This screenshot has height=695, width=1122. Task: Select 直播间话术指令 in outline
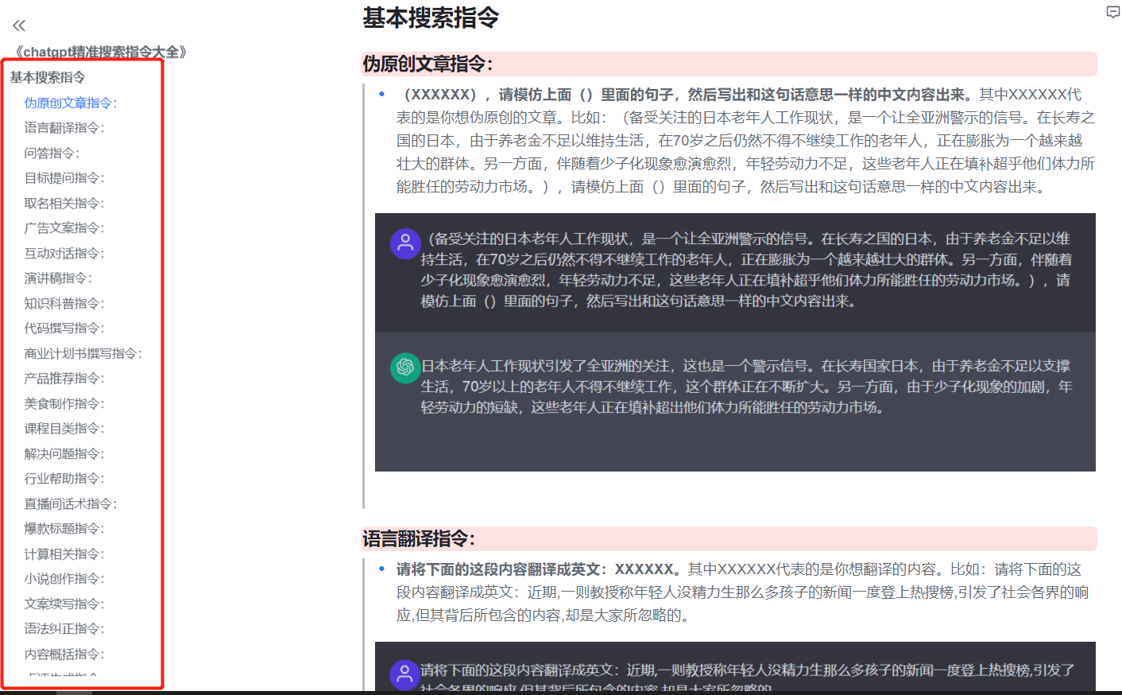[70, 504]
